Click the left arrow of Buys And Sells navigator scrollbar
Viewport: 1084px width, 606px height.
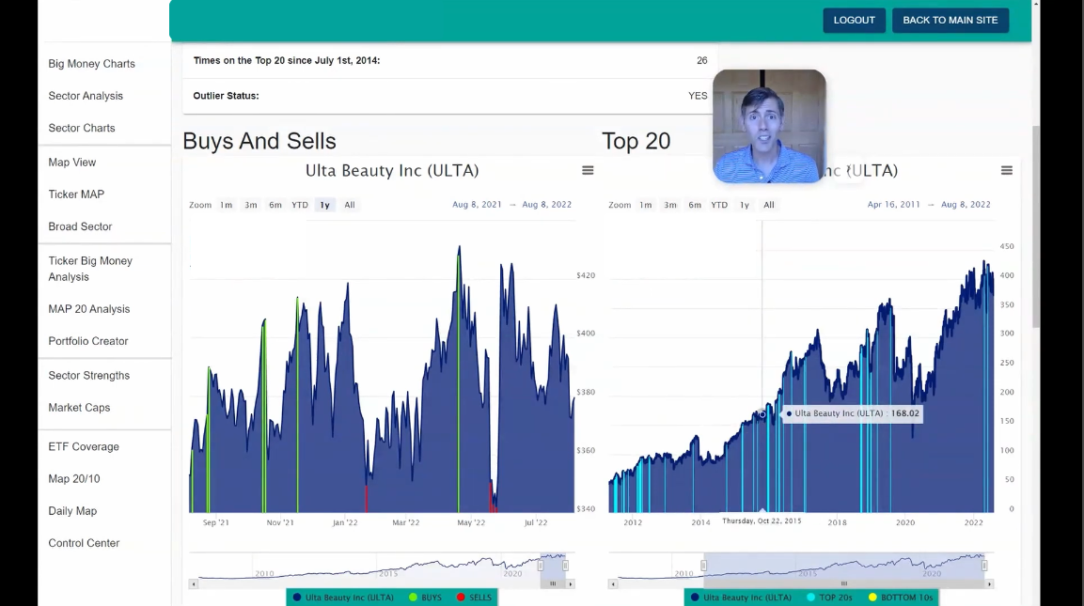[x=194, y=583]
